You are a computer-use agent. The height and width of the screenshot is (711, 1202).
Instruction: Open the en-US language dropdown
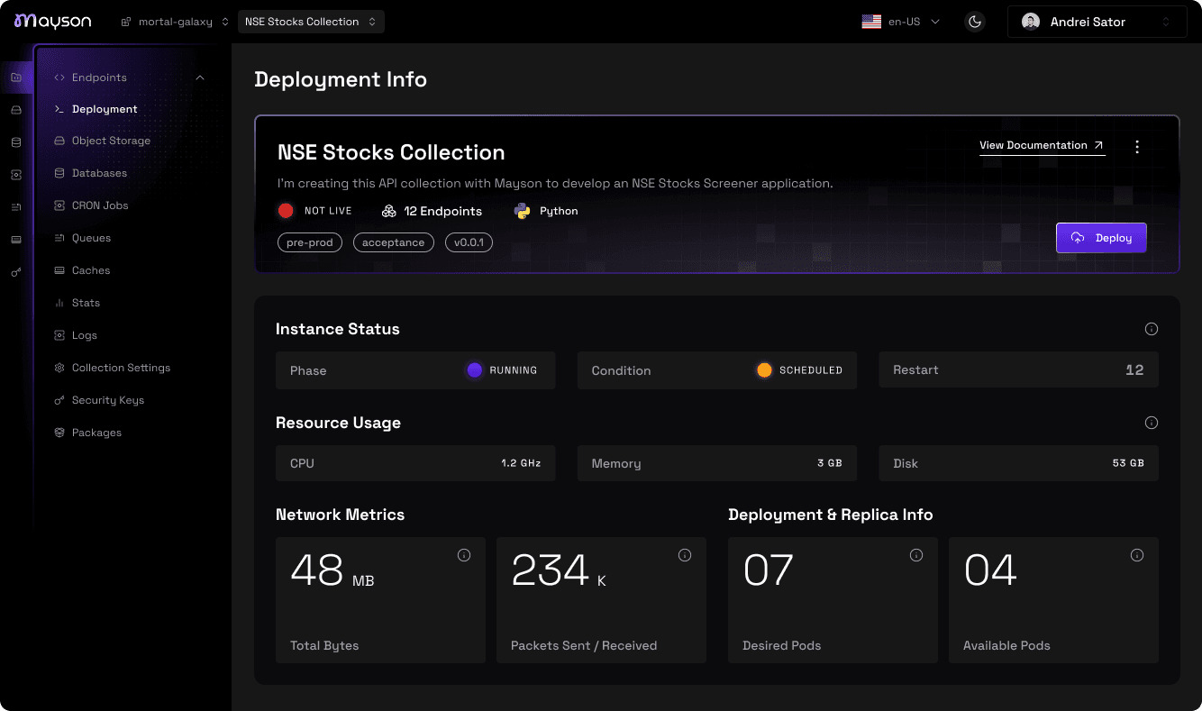[x=901, y=22]
